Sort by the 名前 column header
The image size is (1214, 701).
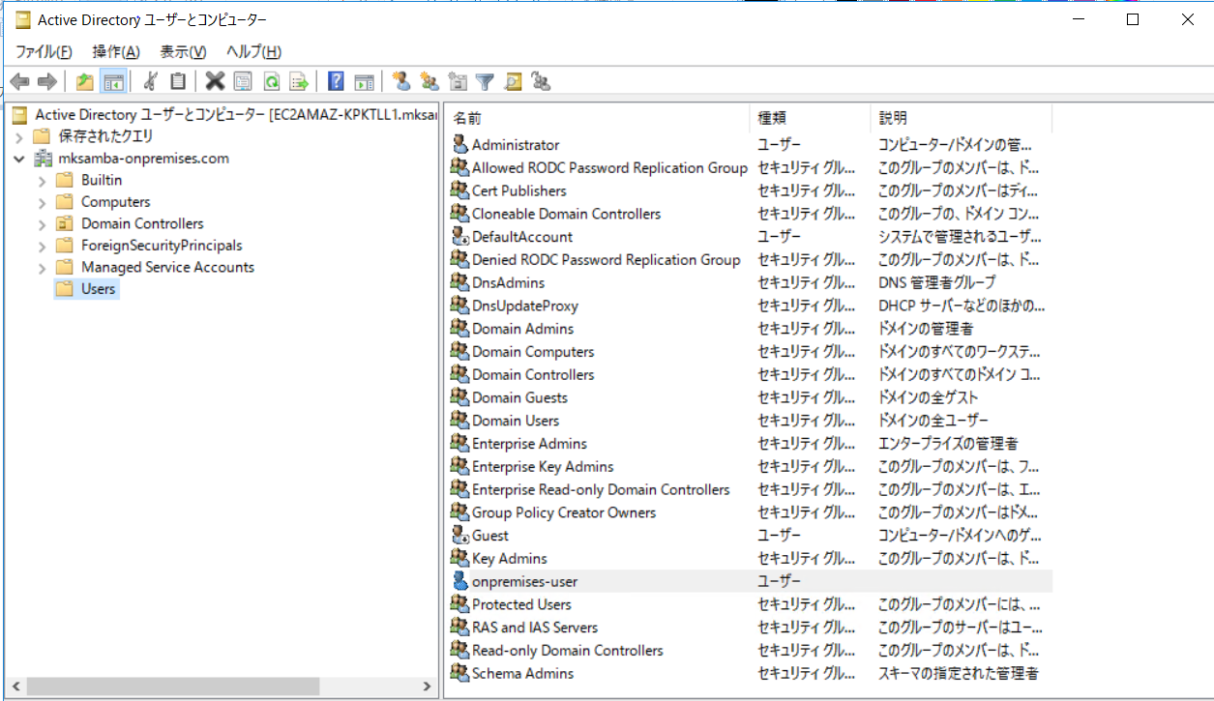(598, 118)
